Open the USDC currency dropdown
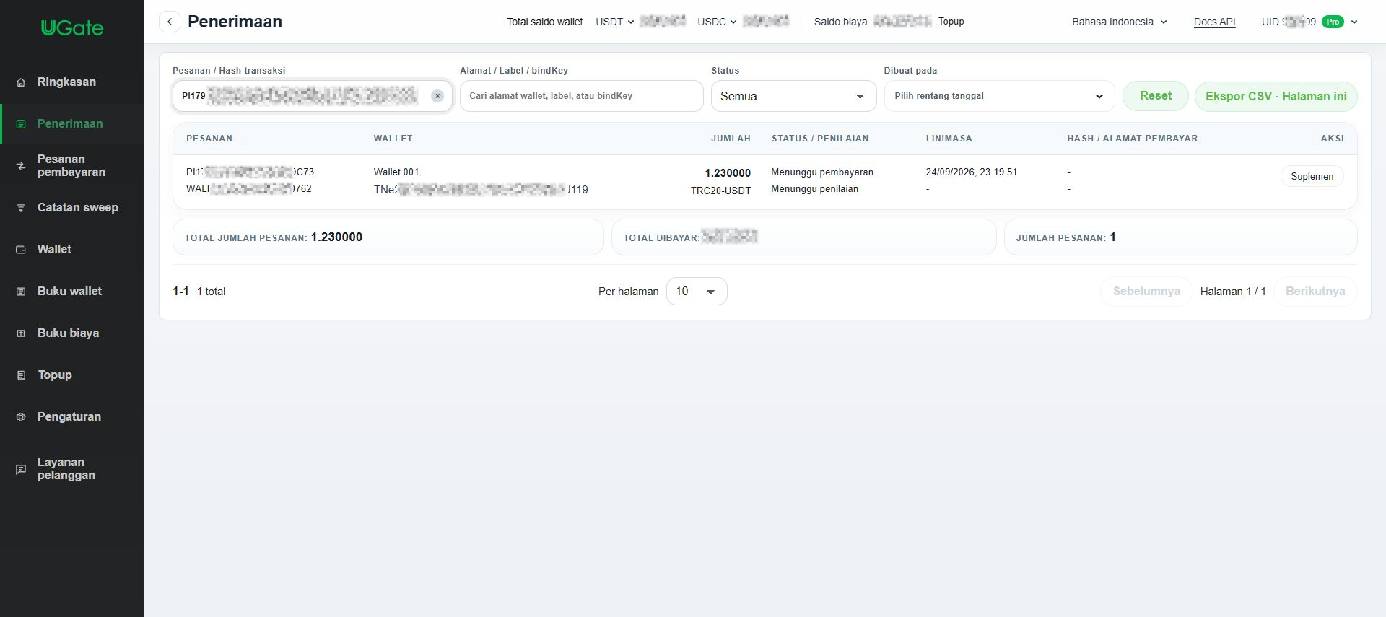This screenshot has height=617, width=1386. tap(718, 22)
